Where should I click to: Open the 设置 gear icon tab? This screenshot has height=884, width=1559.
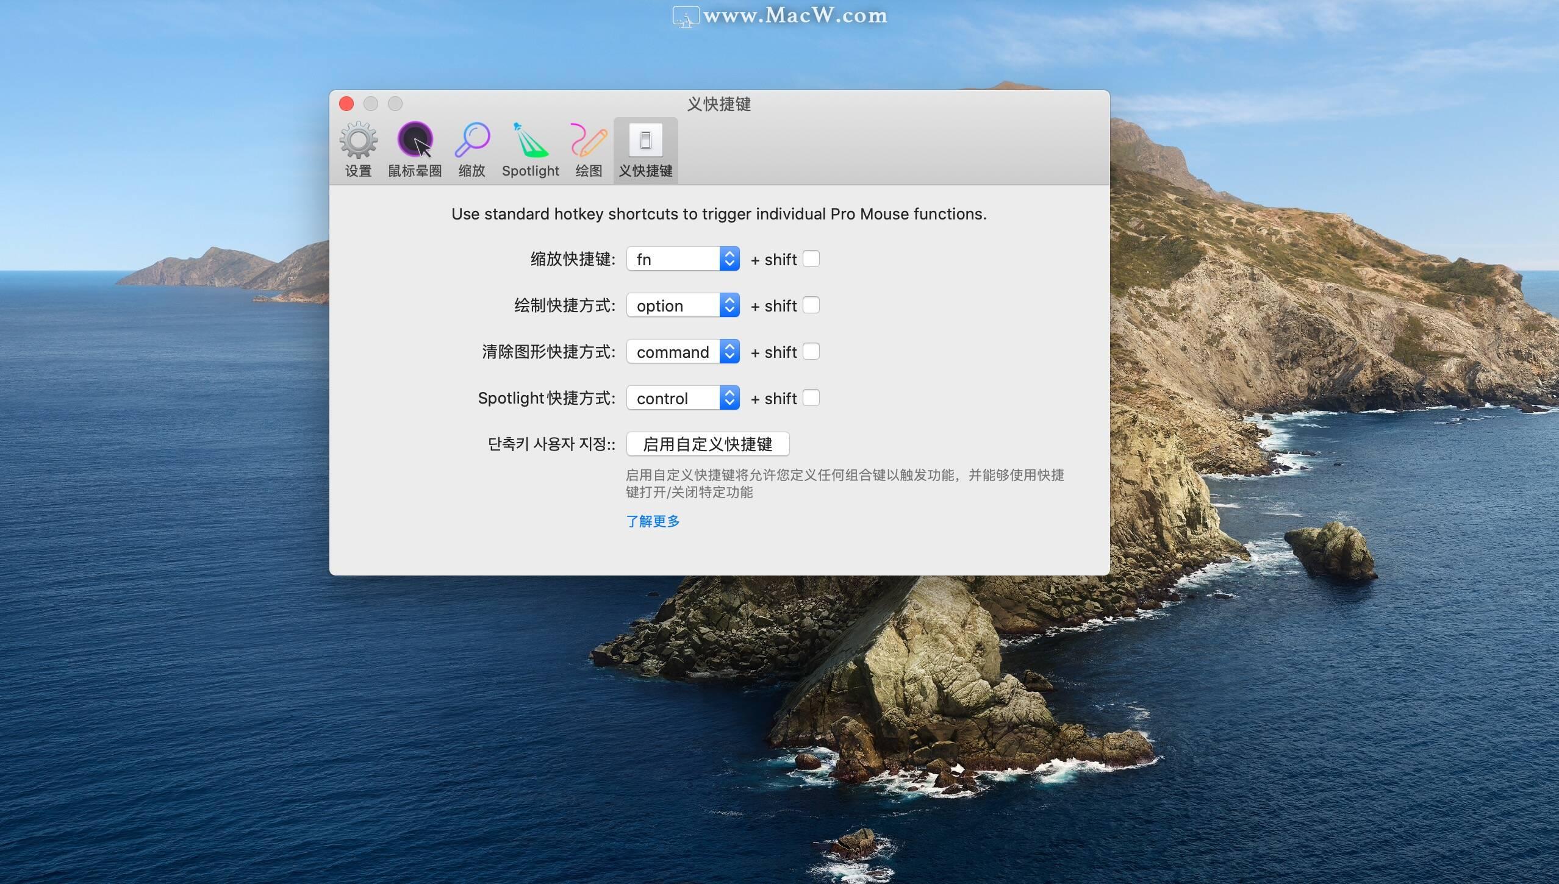pyautogui.click(x=358, y=141)
